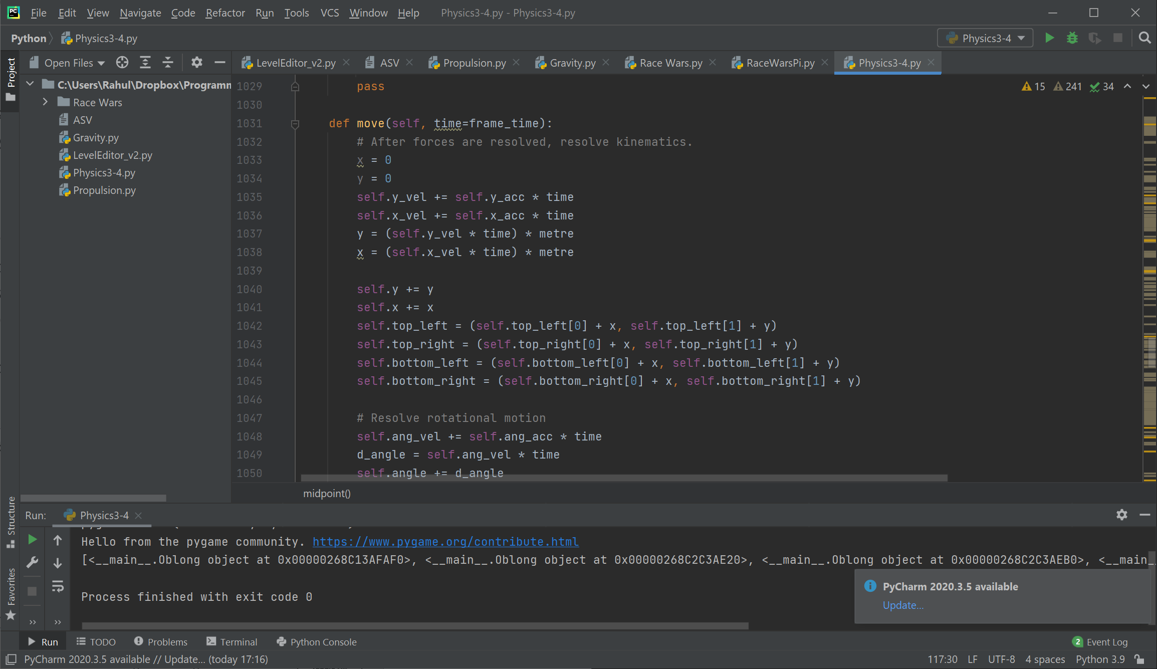1157x669 pixels.
Task: Collapse all in the project tree toolbar
Action: click(x=168, y=63)
